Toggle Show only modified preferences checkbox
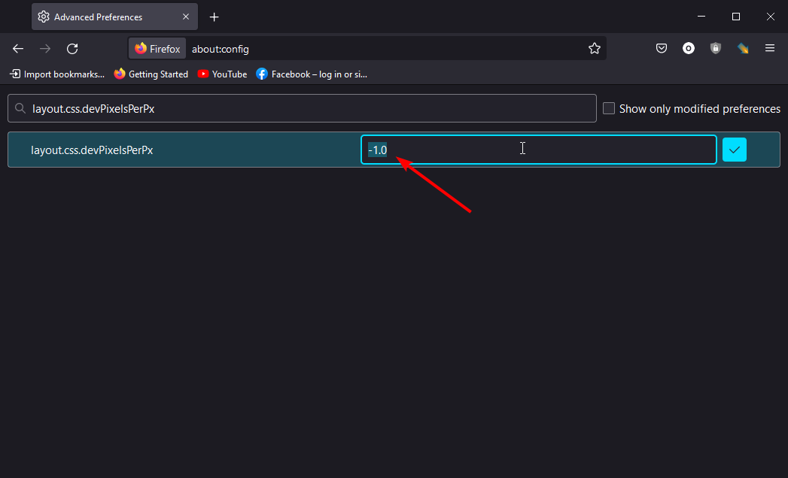The image size is (788, 478). point(609,108)
